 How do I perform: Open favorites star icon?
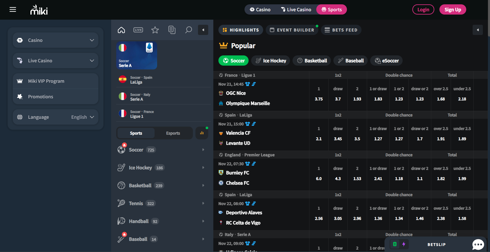(x=155, y=30)
